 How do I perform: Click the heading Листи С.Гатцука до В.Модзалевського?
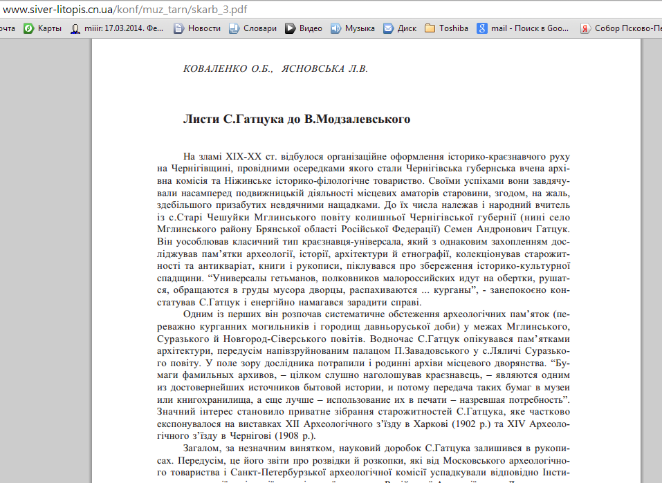297,120
